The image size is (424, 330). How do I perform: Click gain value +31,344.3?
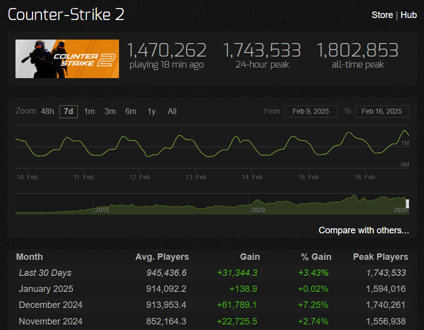click(237, 273)
